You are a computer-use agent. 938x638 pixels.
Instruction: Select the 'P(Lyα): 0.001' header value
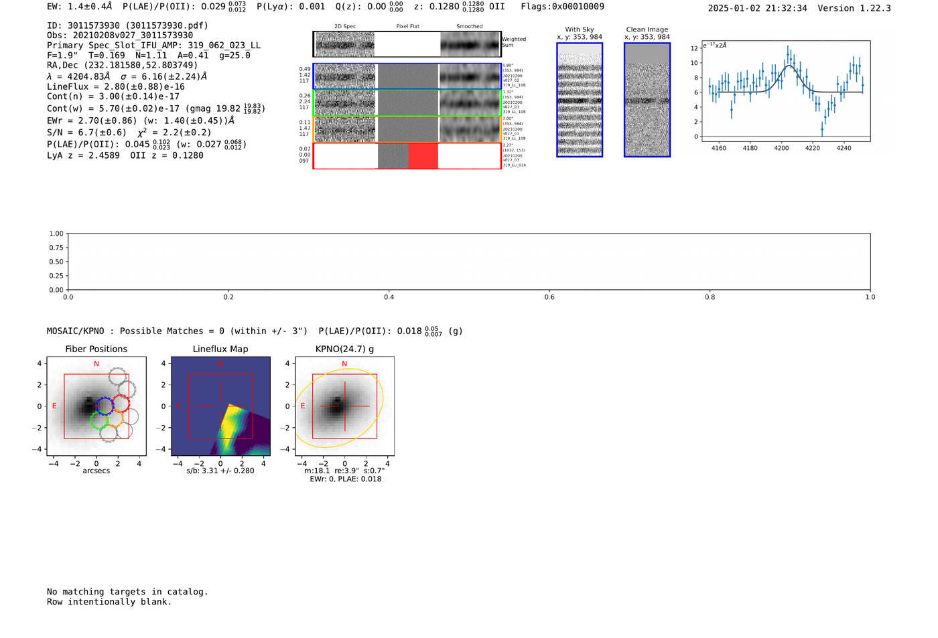pyautogui.click(x=291, y=7)
